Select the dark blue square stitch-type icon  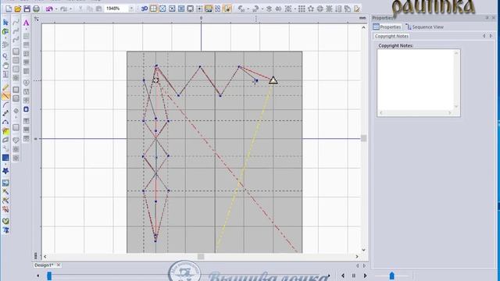[x=26, y=109]
